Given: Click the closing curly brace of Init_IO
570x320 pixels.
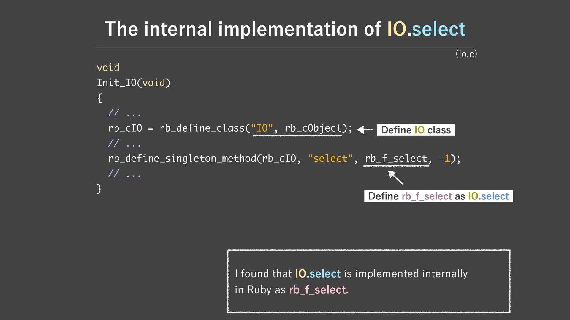Looking at the screenshot, I should coord(99,189).
